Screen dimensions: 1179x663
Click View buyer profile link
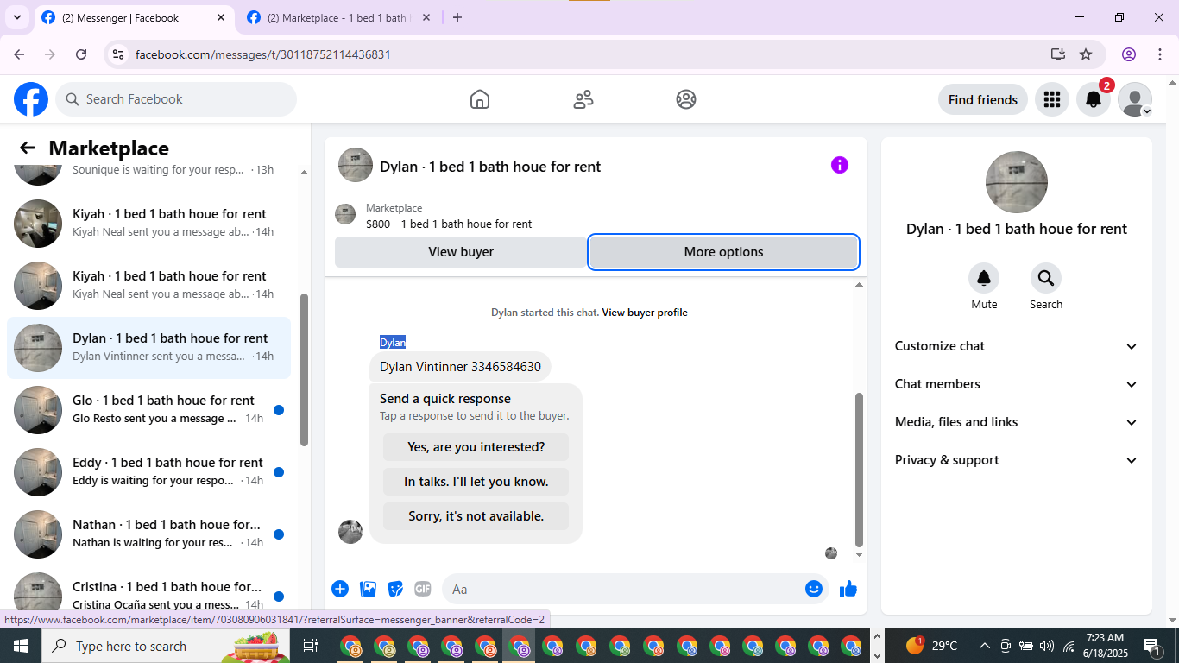pyautogui.click(x=645, y=313)
